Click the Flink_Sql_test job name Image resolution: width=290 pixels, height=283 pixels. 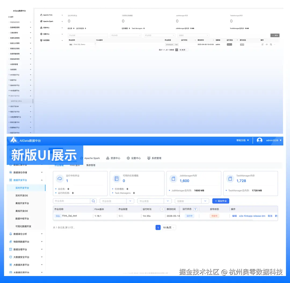(70, 216)
